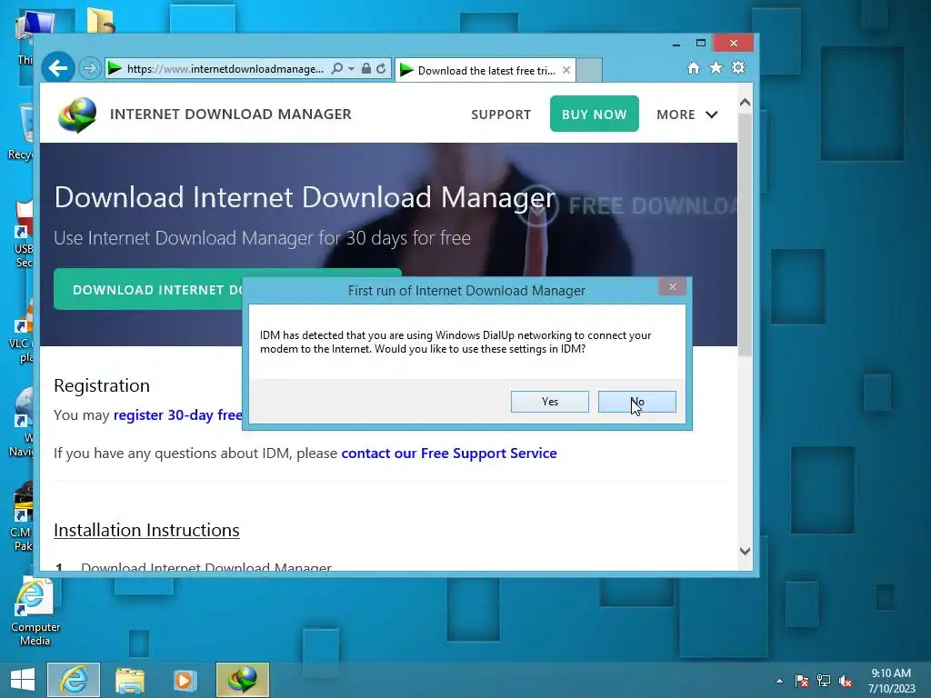Show hidden tray icons arrow
The image size is (931, 698).
[x=779, y=681]
